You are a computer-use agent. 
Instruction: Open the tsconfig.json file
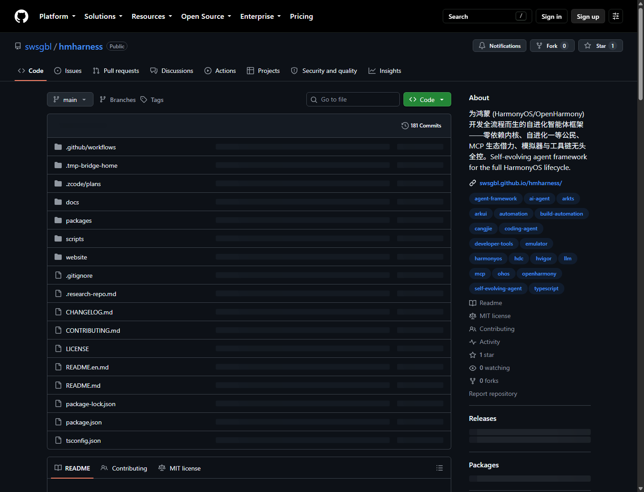[83, 441]
